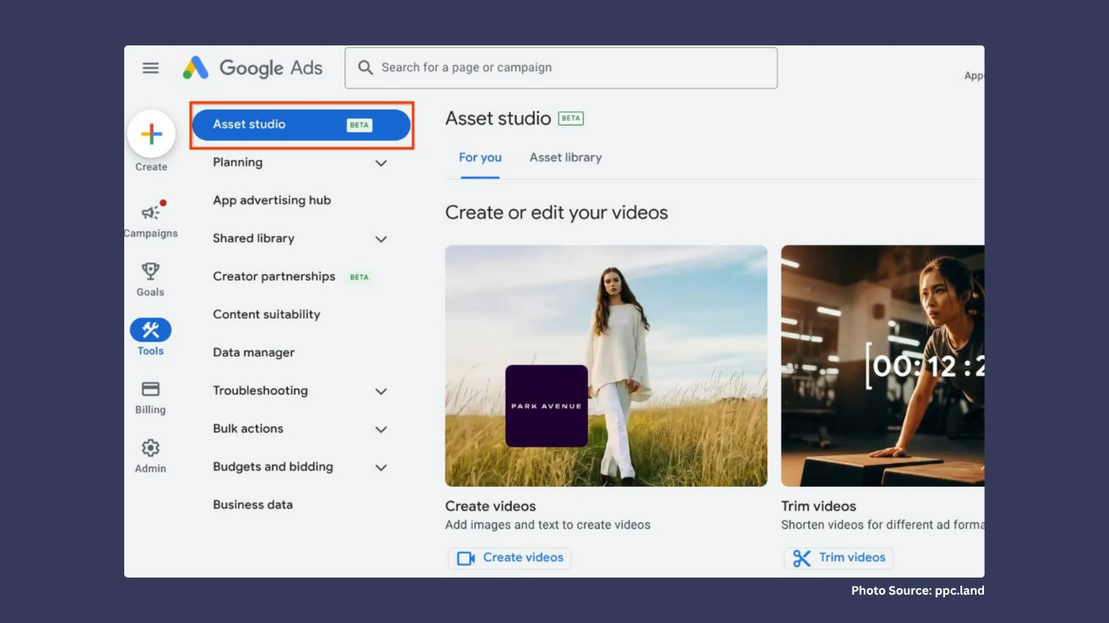The image size is (1109, 623).
Task: Click the search for page or campaign field
Action: pyautogui.click(x=560, y=68)
